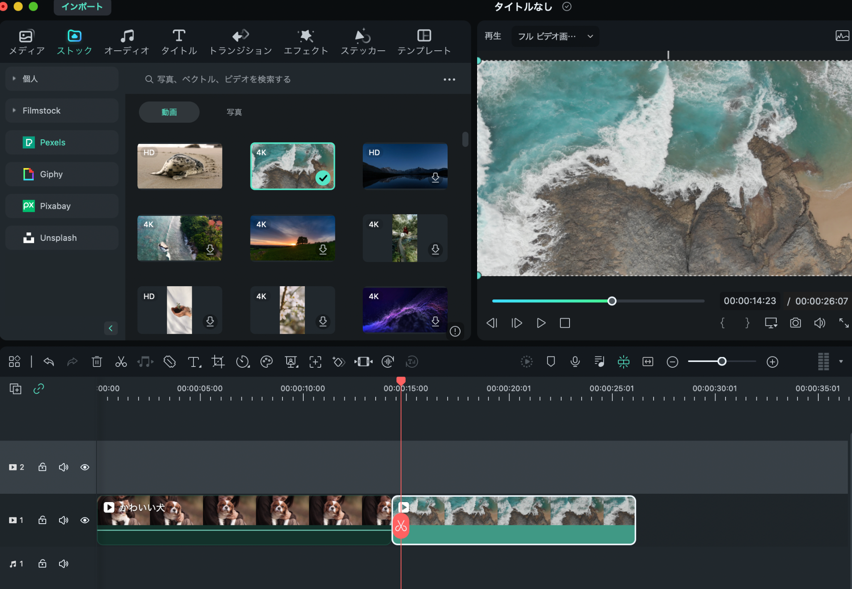Click the tag marker edit tool

click(x=169, y=361)
